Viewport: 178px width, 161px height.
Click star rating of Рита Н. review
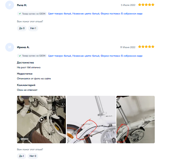tap(146, 5)
